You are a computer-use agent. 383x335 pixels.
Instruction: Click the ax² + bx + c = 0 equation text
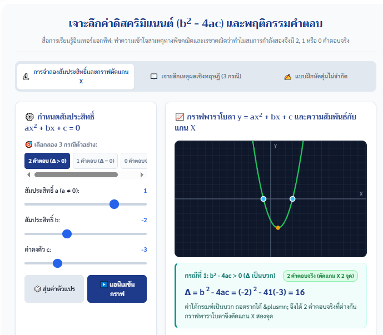(52, 127)
